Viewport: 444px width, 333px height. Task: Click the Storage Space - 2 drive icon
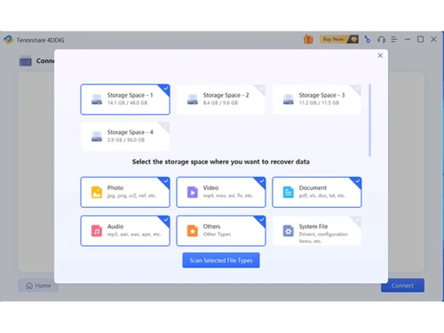pos(193,99)
